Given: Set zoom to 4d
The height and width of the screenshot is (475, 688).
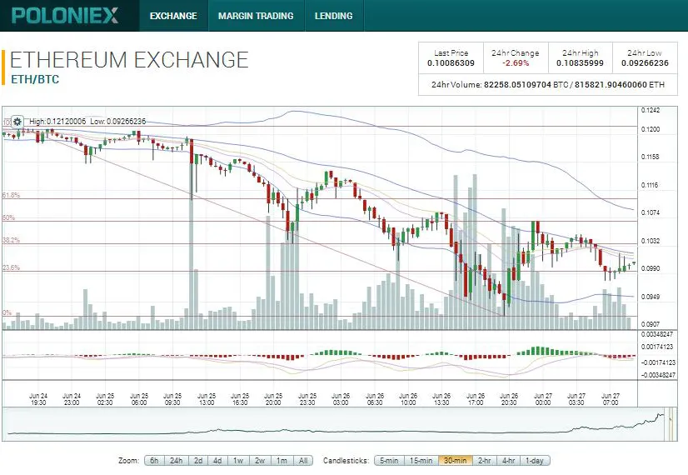Looking at the screenshot, I should [217, 461].
